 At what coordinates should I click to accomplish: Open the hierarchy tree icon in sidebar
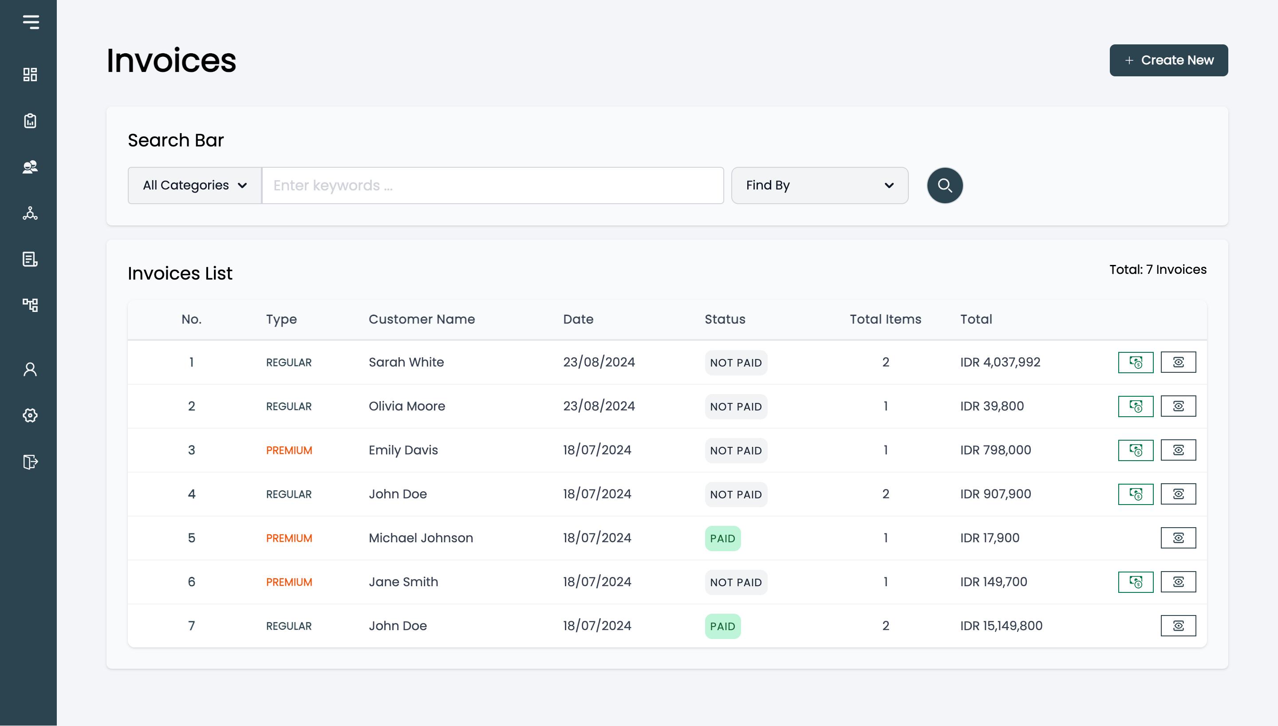[31, 305]
